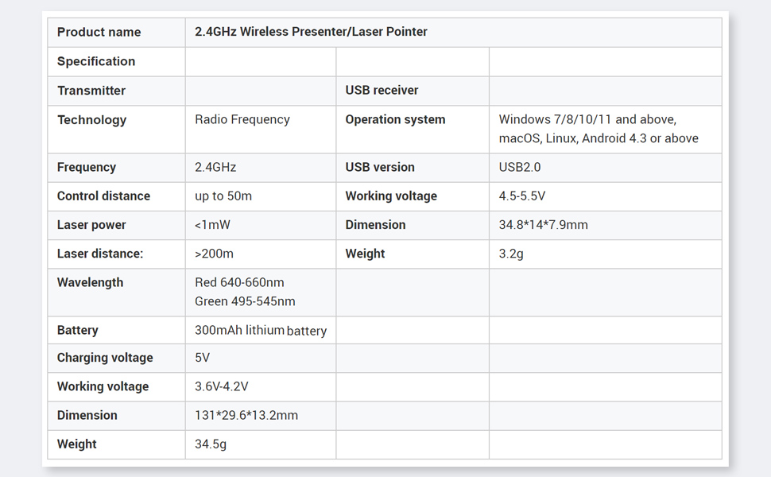Select the "34.5g" weight value
This screenshot has height=477, width=771.
211,444
